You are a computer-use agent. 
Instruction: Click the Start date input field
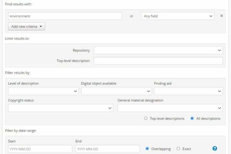(40, 149)
